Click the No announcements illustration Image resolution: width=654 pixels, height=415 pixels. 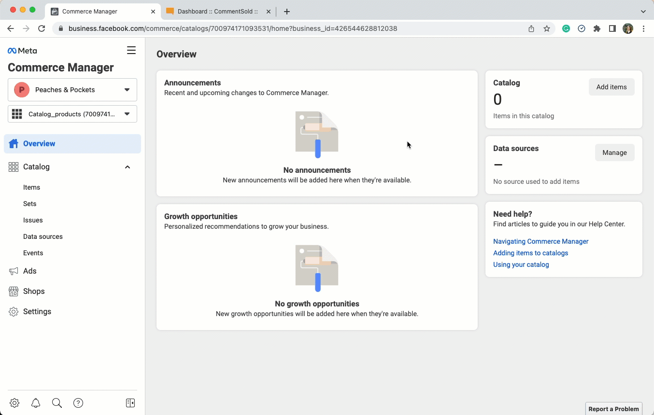point(317,135)
